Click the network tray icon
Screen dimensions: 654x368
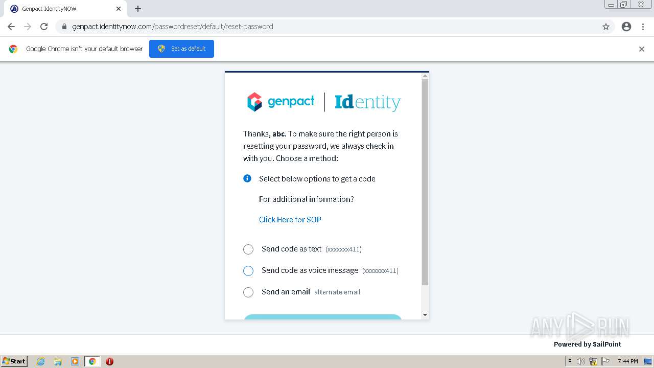click(593, 361)
